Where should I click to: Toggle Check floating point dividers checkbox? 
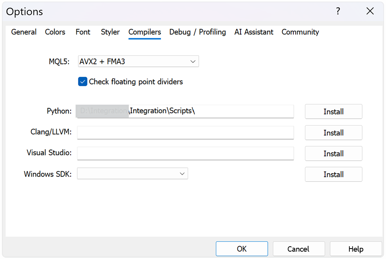tap(83, 82)
